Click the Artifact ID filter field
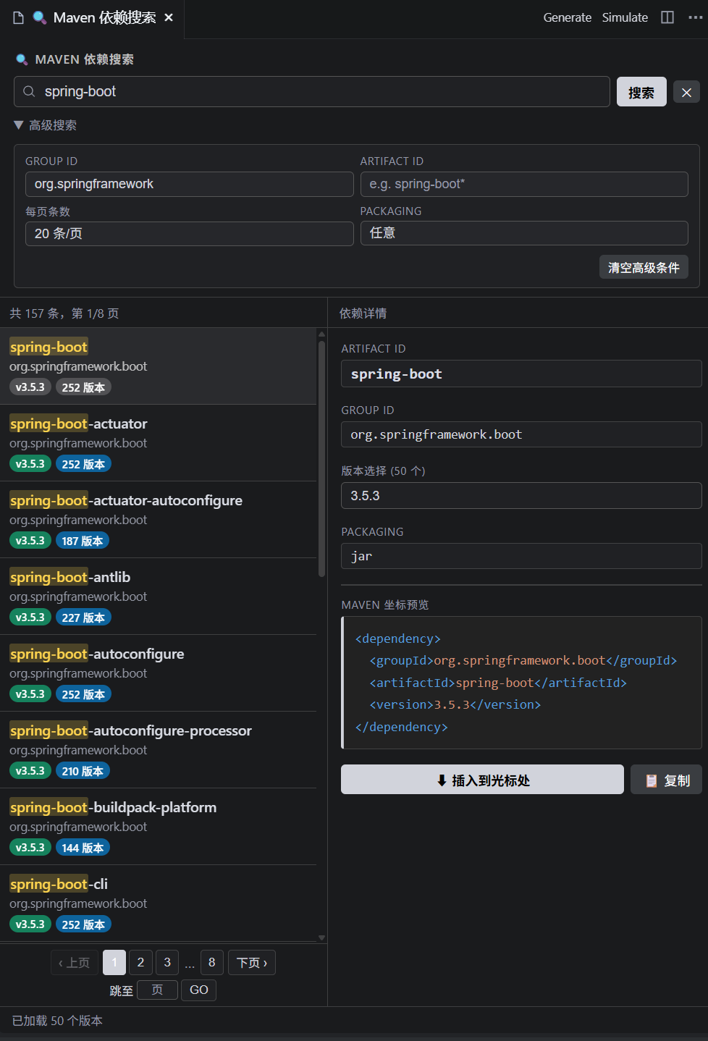 coord(524,184)
